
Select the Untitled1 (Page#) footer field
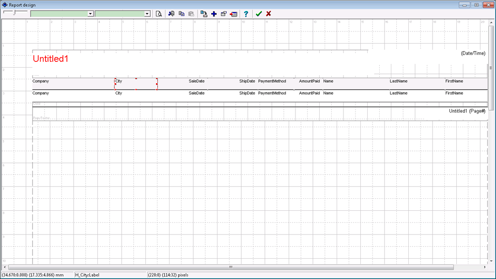click(x=467, y=111)
